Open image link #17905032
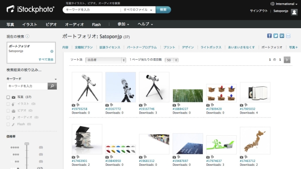Screen dimensions: 301x169 tap(247, 109)
